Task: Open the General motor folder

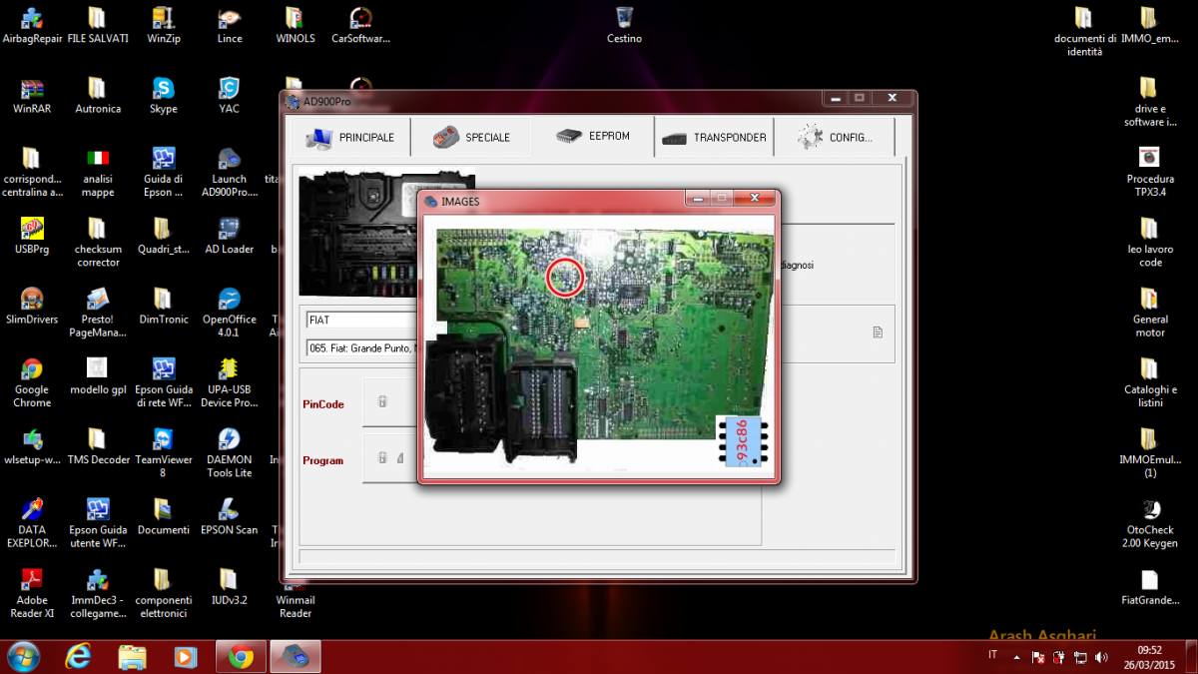Action: tap(1150, 311)
